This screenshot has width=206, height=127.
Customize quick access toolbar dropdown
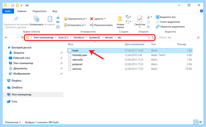tap(21, 5)
